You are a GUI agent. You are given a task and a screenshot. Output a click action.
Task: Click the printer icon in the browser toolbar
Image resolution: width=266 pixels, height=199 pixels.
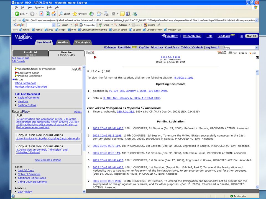(106, 14)
